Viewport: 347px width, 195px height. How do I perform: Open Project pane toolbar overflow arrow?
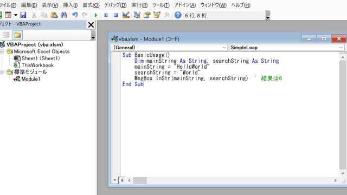coord(93,35)
